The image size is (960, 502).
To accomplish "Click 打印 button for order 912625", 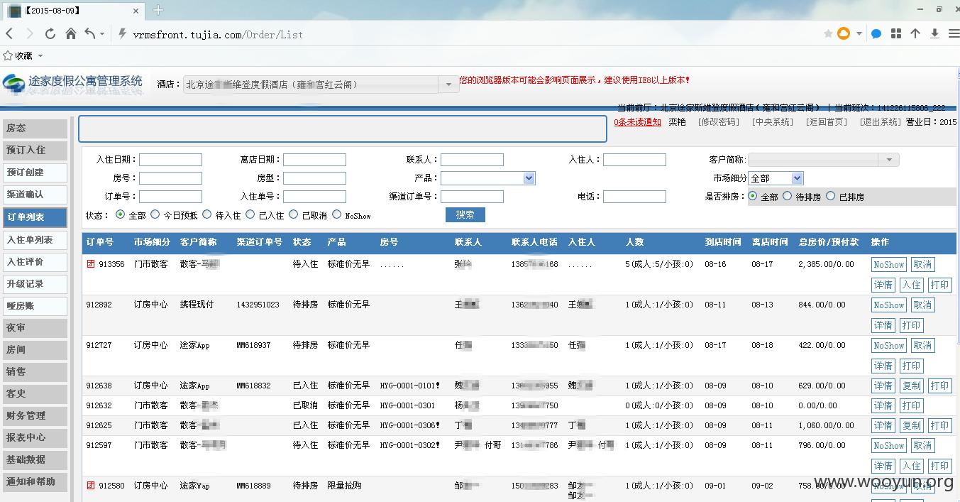I will coord(939,425).
